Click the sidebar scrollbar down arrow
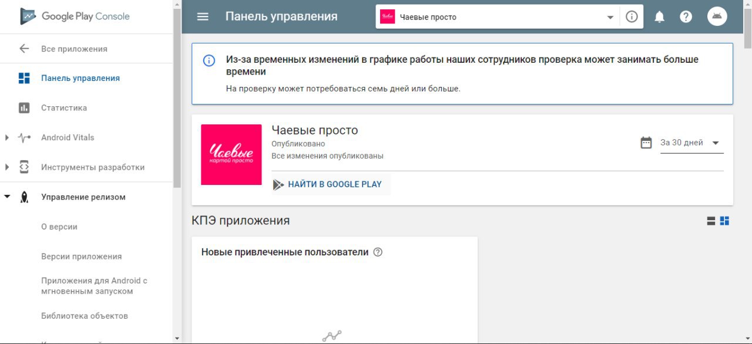 coord(177,339)
